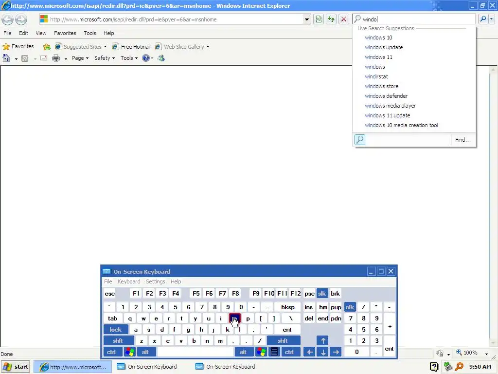Click the Free Hotmail favorites link
The image size is (498, 374).
click(132, 47)
